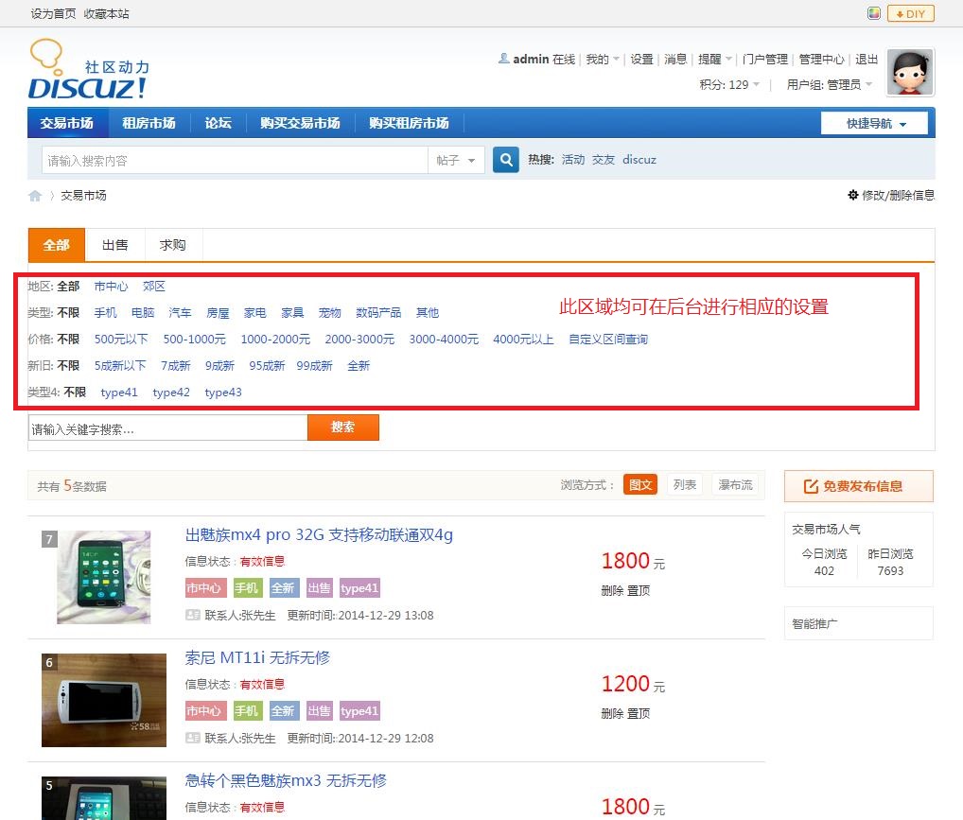Screen dimensions: 963x820
Task: Filter by type42
Action: click(171, 392)
